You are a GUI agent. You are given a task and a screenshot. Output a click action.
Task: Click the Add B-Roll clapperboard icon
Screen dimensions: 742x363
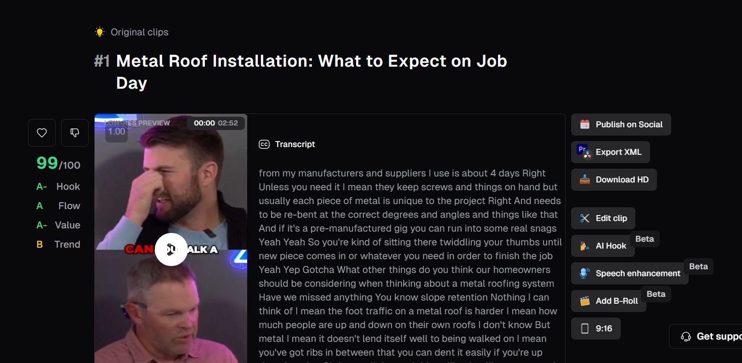[584, 301]
